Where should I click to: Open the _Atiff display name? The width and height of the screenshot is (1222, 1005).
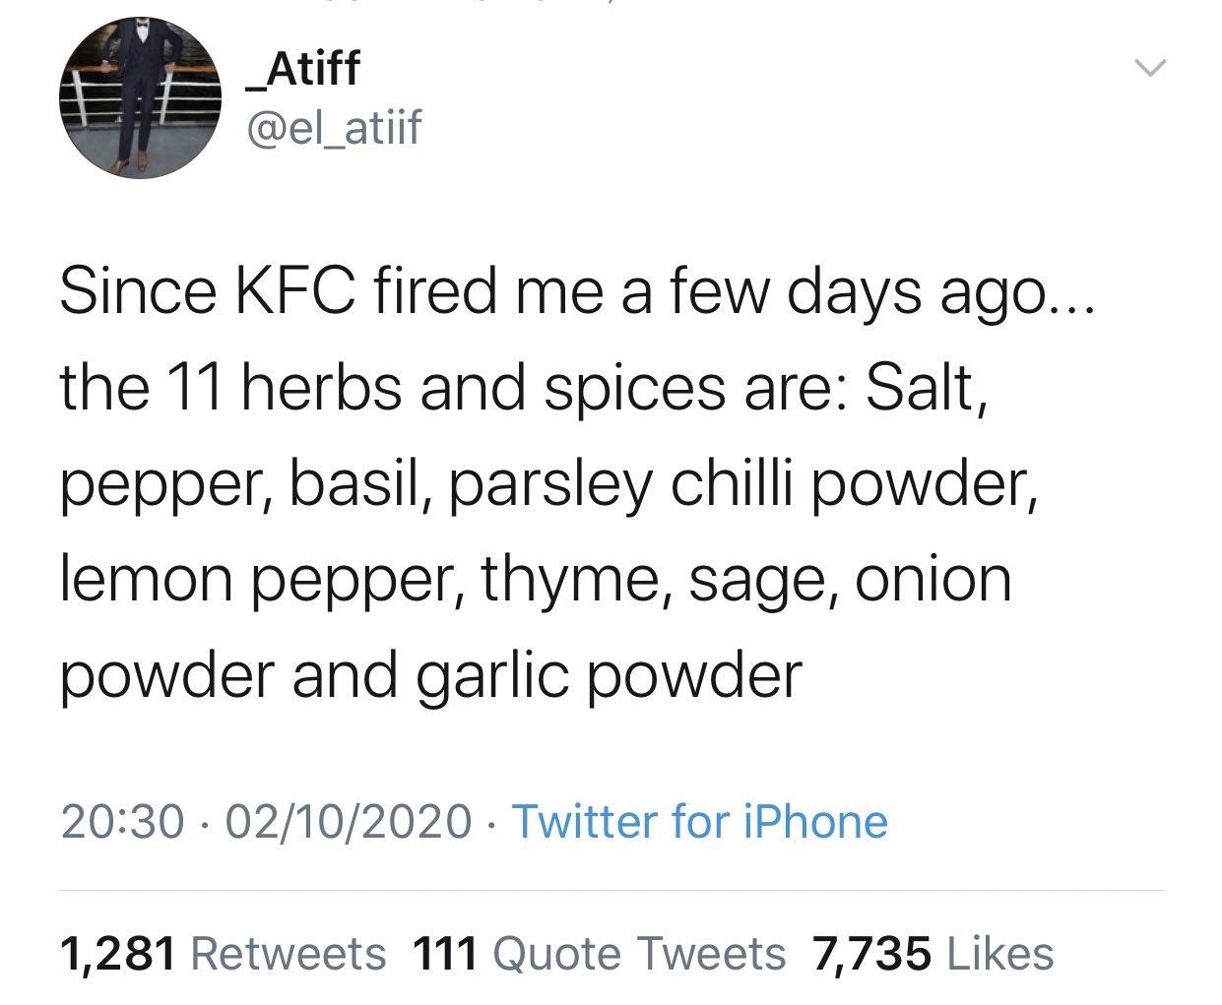click(x=302, y=69)
